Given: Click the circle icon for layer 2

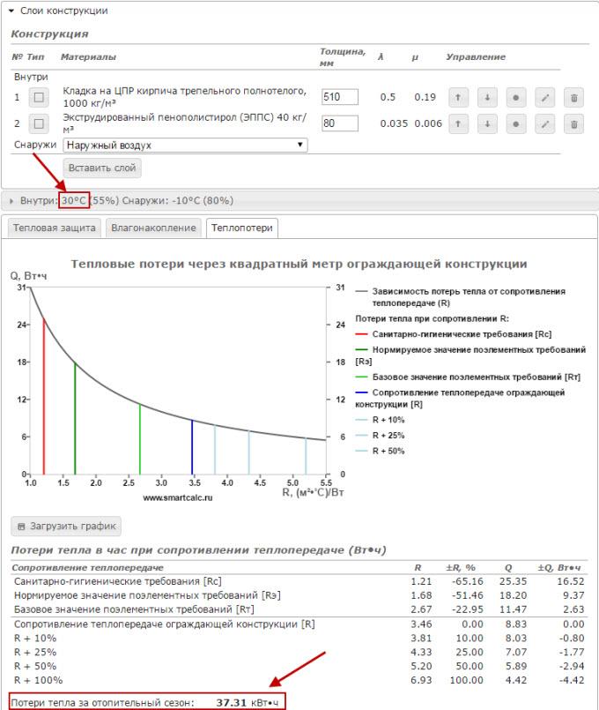Looking at the screenshot, I should tap(516, 123).
